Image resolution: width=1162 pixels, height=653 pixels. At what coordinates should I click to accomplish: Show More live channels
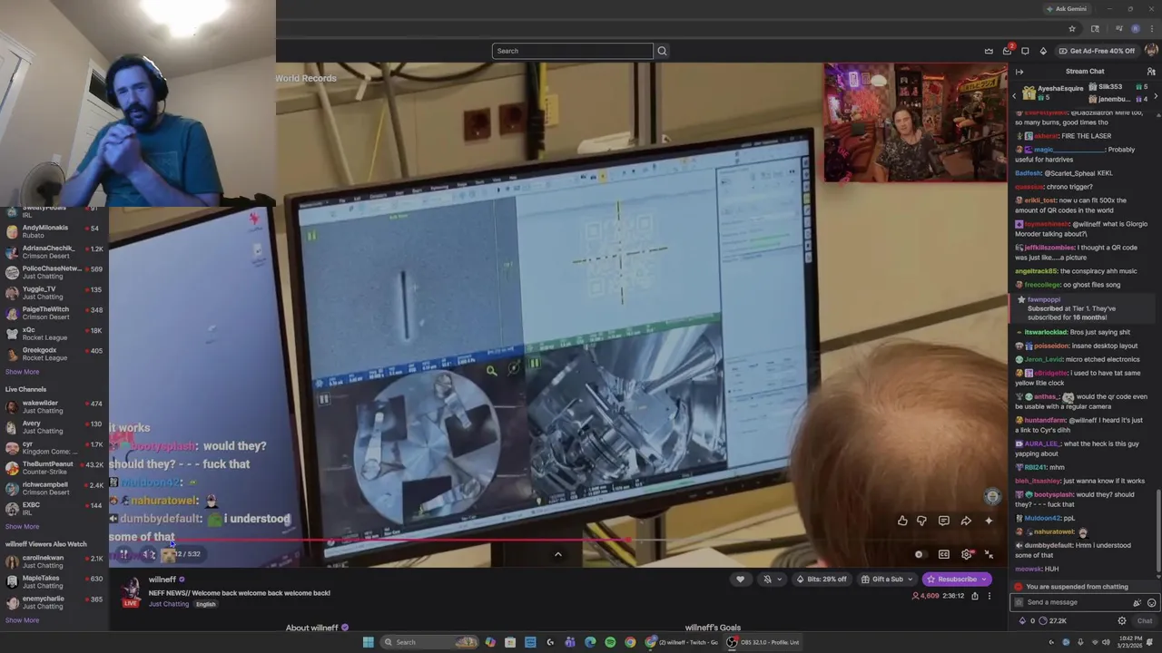(22, 527)
